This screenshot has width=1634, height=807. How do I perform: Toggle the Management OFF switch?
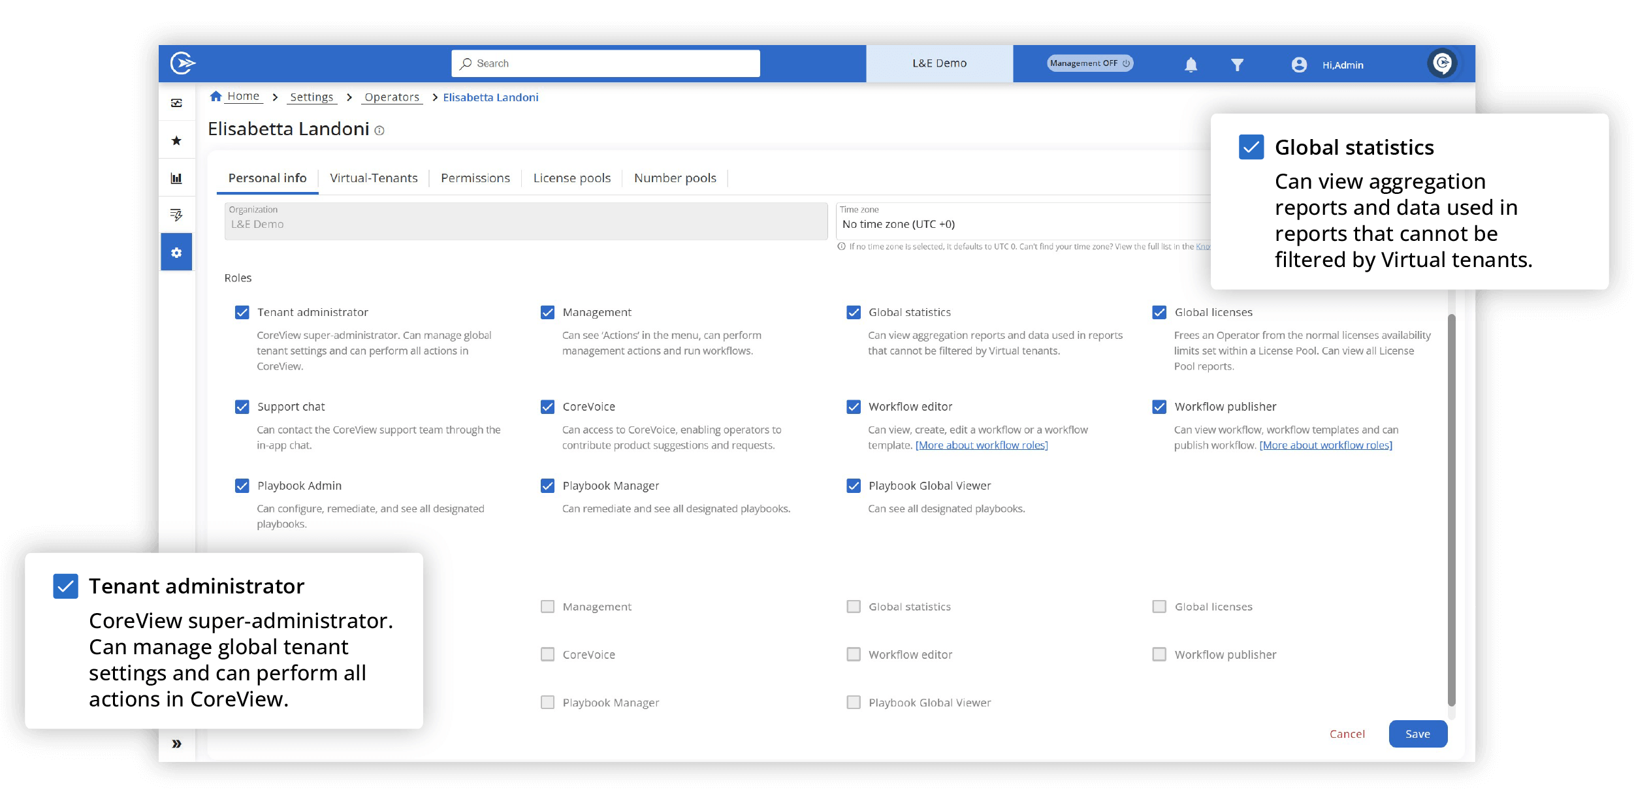(x=1089, y=63)
